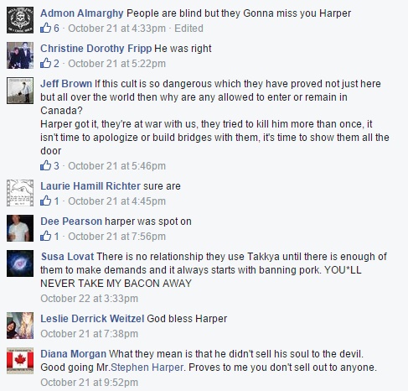Click Leslie Derrick Weitzel's name
The width and height of the screenshot is (408, 391).
[x=92, y=319]
